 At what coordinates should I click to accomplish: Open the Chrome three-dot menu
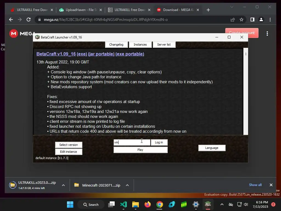[270, 20]
